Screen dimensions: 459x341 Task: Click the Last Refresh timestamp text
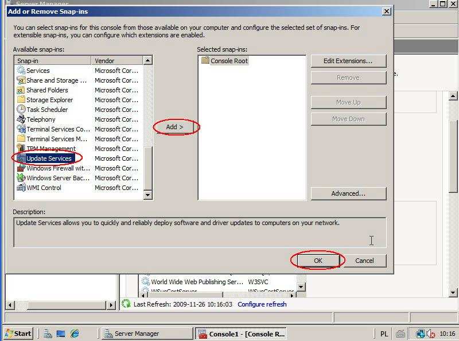click(203, 304)
